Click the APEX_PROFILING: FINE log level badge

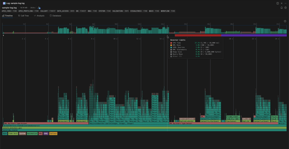coord(29,11)
